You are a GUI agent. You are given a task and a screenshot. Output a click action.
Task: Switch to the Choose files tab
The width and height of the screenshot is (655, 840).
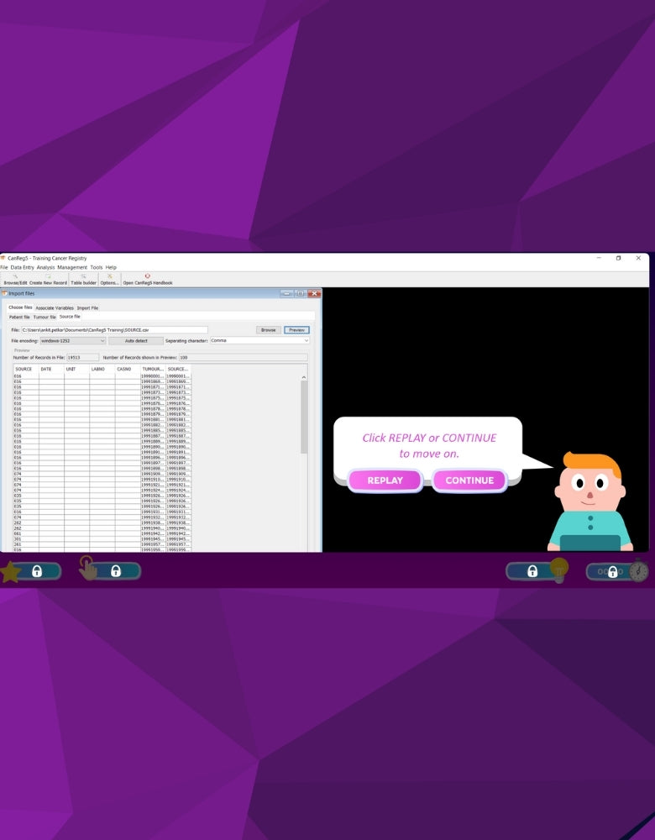point(20,307)
